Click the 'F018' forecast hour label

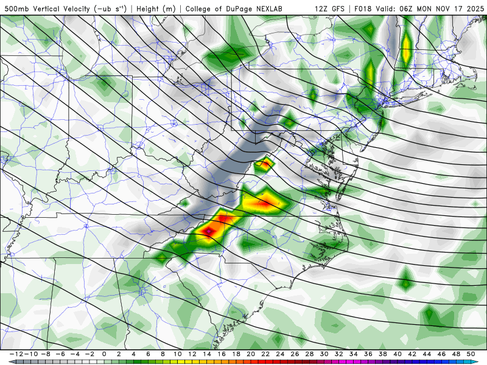[x=363, y=9]
